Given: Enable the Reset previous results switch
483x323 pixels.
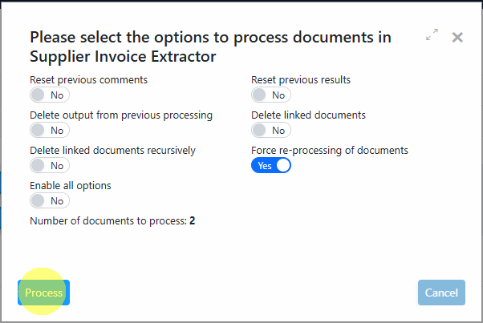Looking at the screenshot, I should pyautogui.click(x=271, y=95).
